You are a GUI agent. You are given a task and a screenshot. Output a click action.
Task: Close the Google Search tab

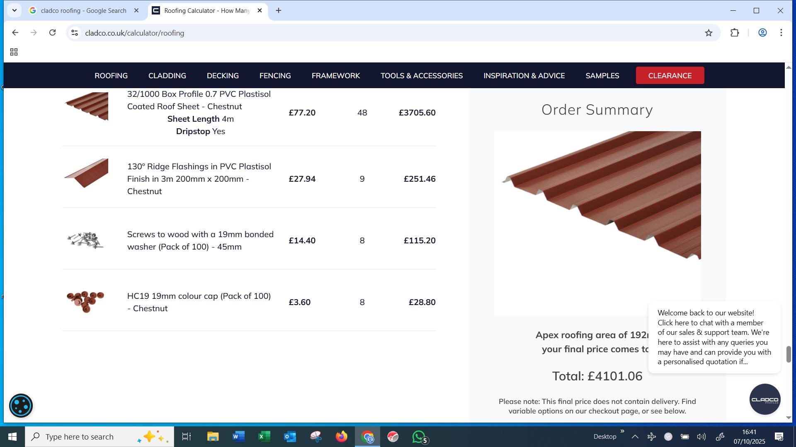point(136,11)
